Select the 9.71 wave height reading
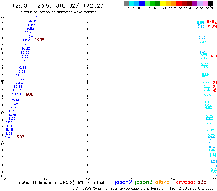217x191 pixels. click(x=27, y=45)
